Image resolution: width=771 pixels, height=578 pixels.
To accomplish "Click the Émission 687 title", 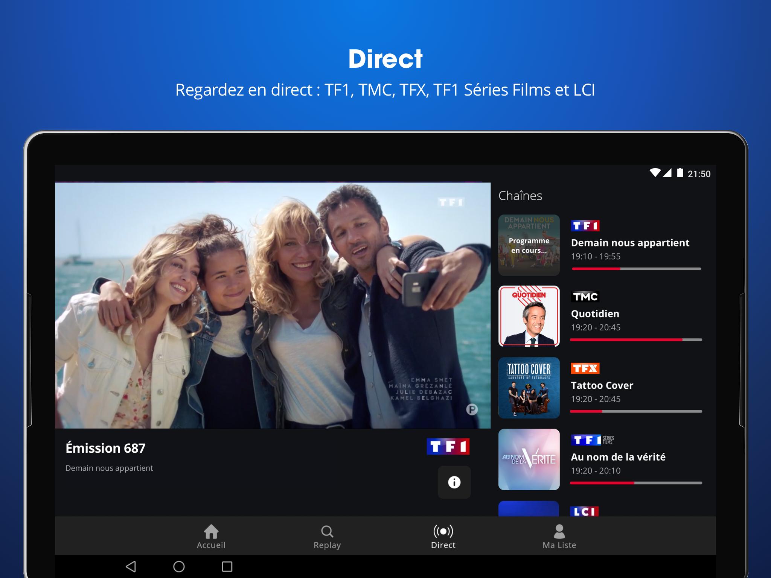I will 105,448.
